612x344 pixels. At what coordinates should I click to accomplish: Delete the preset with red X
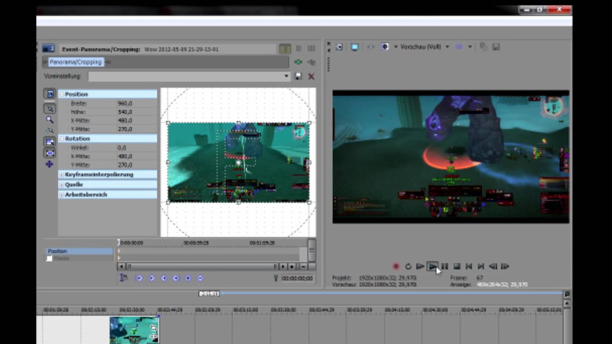311,76
